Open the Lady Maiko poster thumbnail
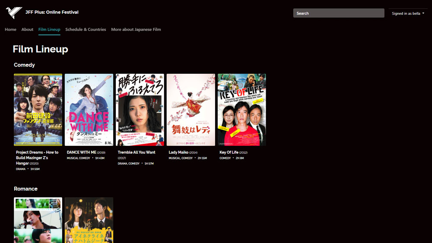This screenshot has height=243, width=432. 191,110
